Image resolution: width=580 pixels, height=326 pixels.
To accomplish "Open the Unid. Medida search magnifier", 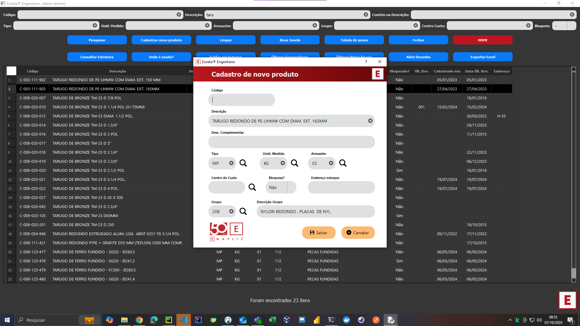I will tap(295, 163).
